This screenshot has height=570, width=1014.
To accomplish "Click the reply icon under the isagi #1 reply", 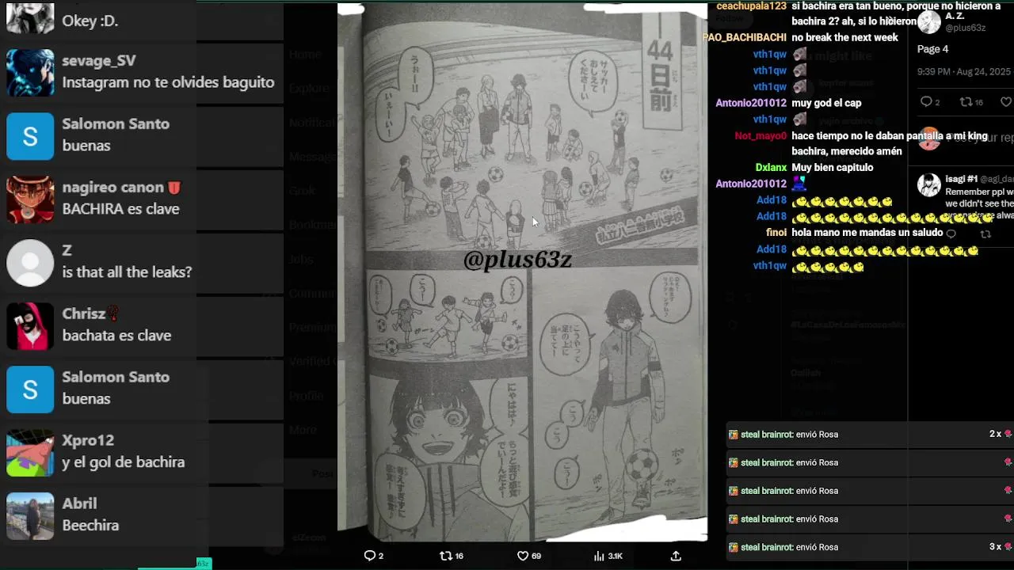I will coord(951,234).
